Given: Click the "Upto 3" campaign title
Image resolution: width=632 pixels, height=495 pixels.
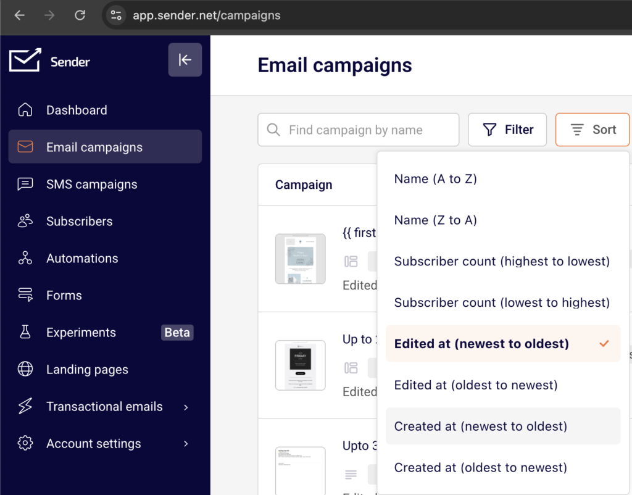Looking at the screenshot, I should tap(360, 446).
